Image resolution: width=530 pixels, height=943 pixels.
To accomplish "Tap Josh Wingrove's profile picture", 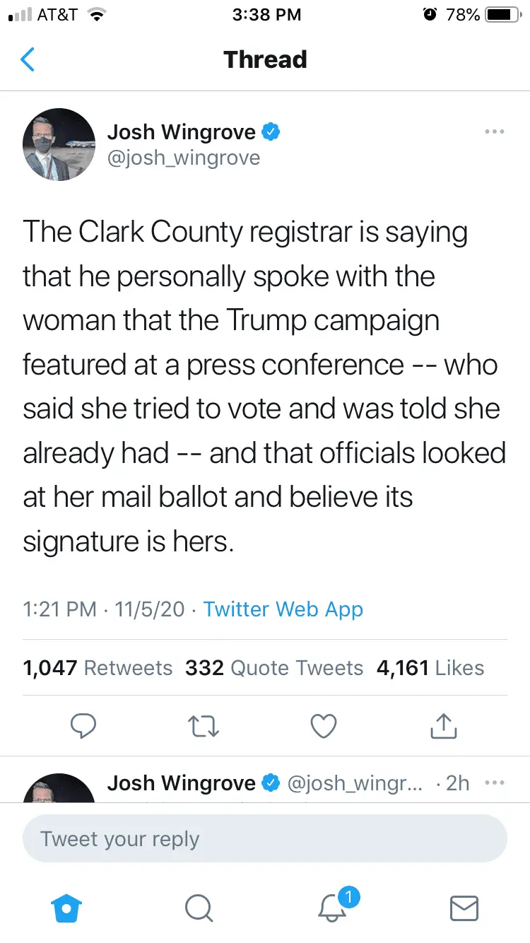I will point(59,144).
